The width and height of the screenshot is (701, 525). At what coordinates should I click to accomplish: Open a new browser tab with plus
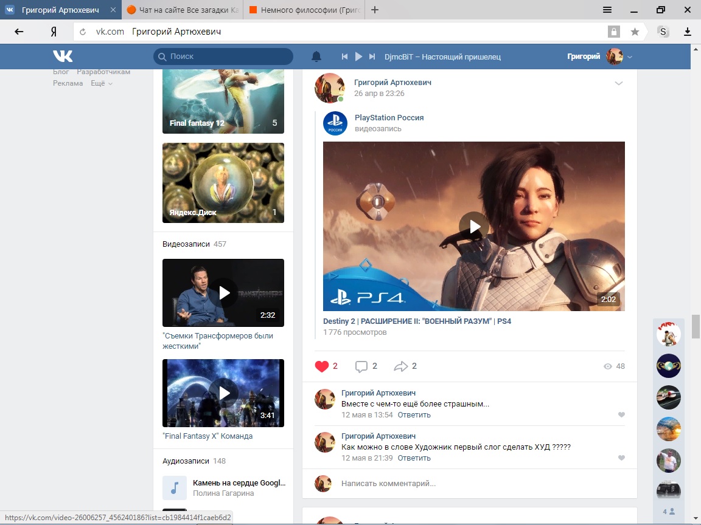(x=375, y=10)
